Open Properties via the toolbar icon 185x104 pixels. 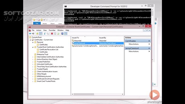55,34
